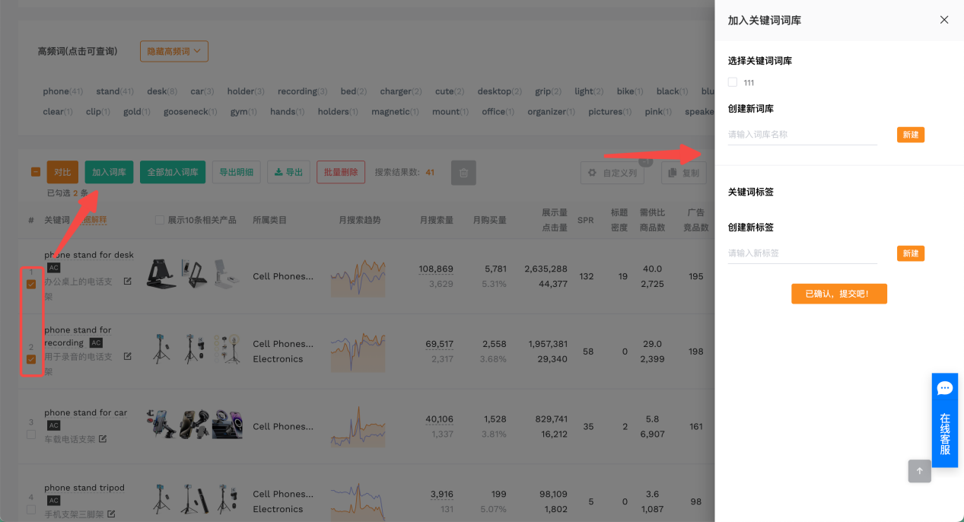Viewport: 964px width, 522px height.
Task: Click the 加入词库 button
Action: [x=109, y=172]
